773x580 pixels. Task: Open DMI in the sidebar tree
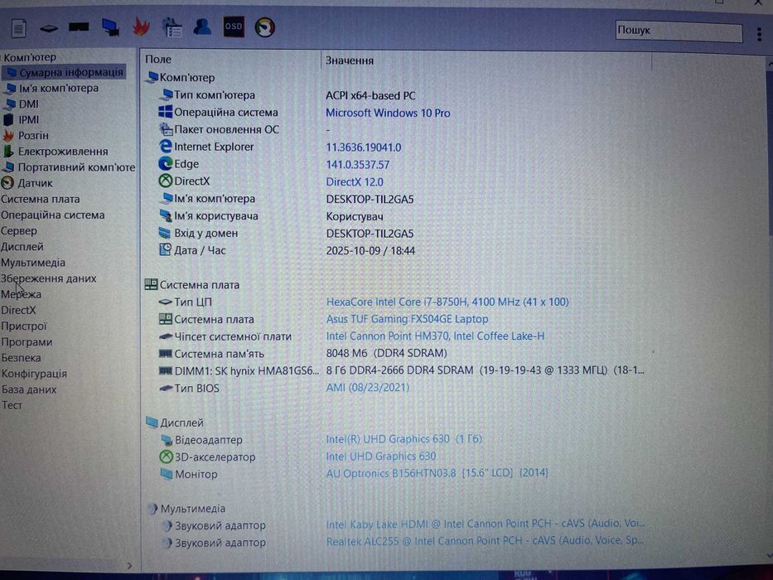[29, 104]
